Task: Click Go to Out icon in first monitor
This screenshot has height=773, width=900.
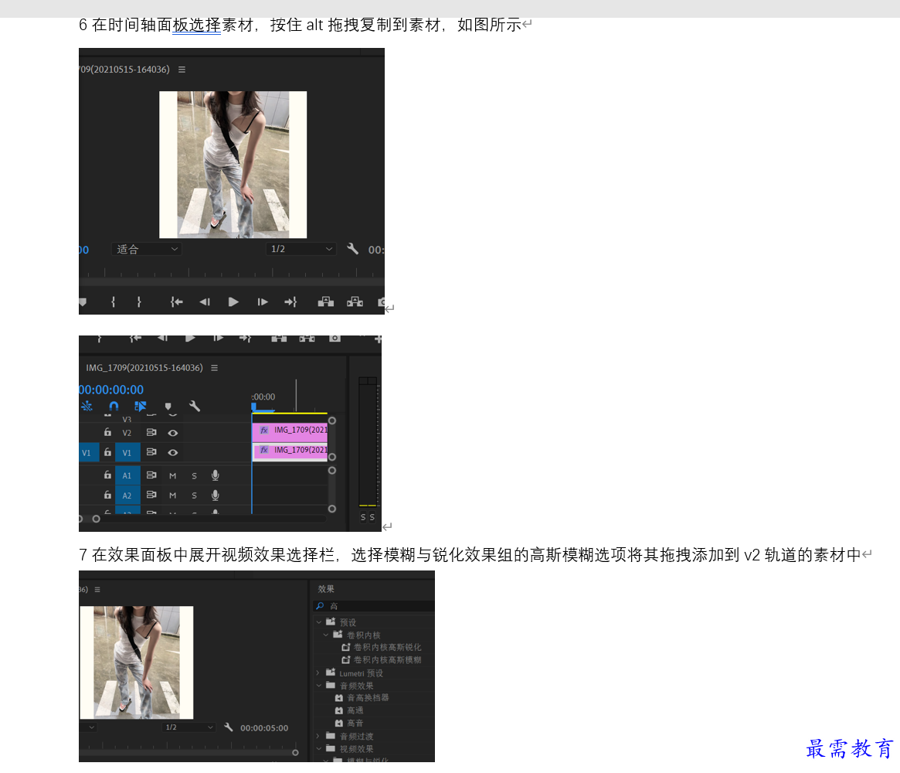Action: tap(290, 302)
